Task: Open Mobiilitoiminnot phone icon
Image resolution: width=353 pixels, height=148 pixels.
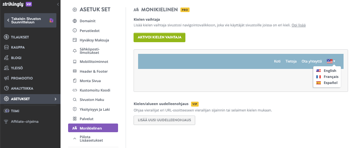Action: (75, 61)
